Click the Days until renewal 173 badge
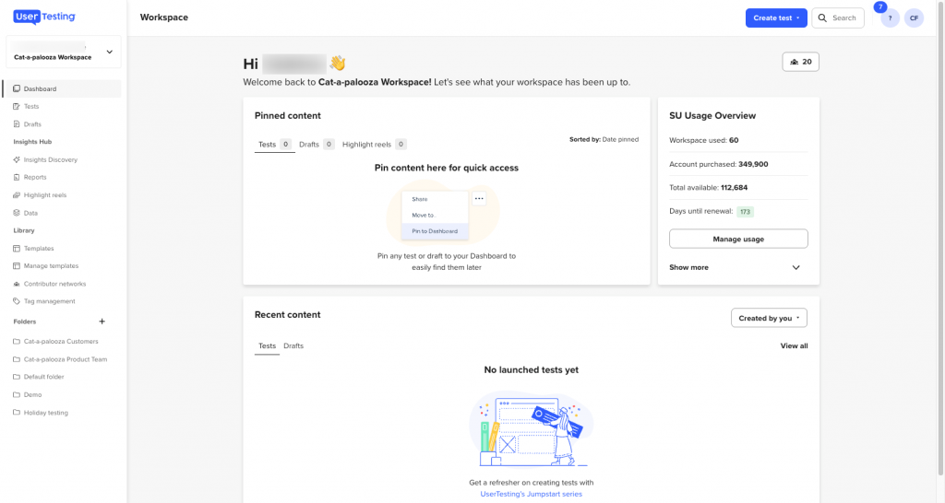The width and height of the screenshot is (945, 503). (745, 212)
